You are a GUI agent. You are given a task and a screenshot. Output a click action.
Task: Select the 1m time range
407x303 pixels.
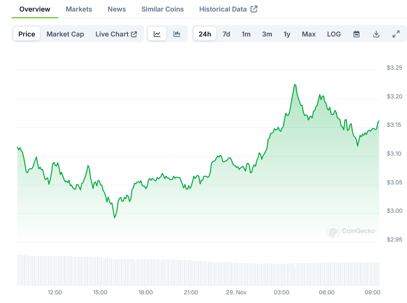[246, 34]
